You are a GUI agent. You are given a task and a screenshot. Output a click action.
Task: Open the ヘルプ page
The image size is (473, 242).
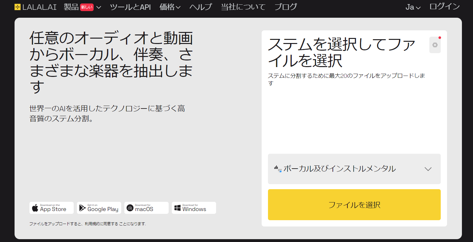coord(201,7)
